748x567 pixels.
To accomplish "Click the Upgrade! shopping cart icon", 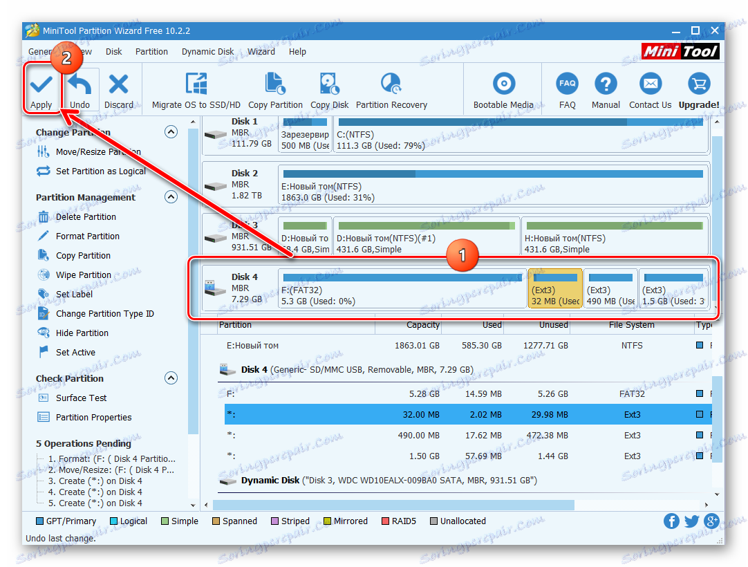I will click(x=699, y=84).
